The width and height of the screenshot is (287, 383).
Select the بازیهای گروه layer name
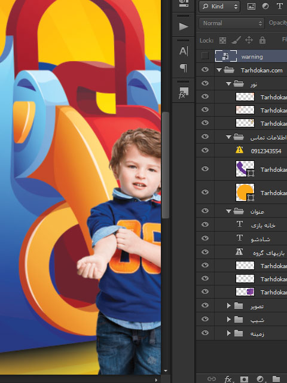(268, 253)
